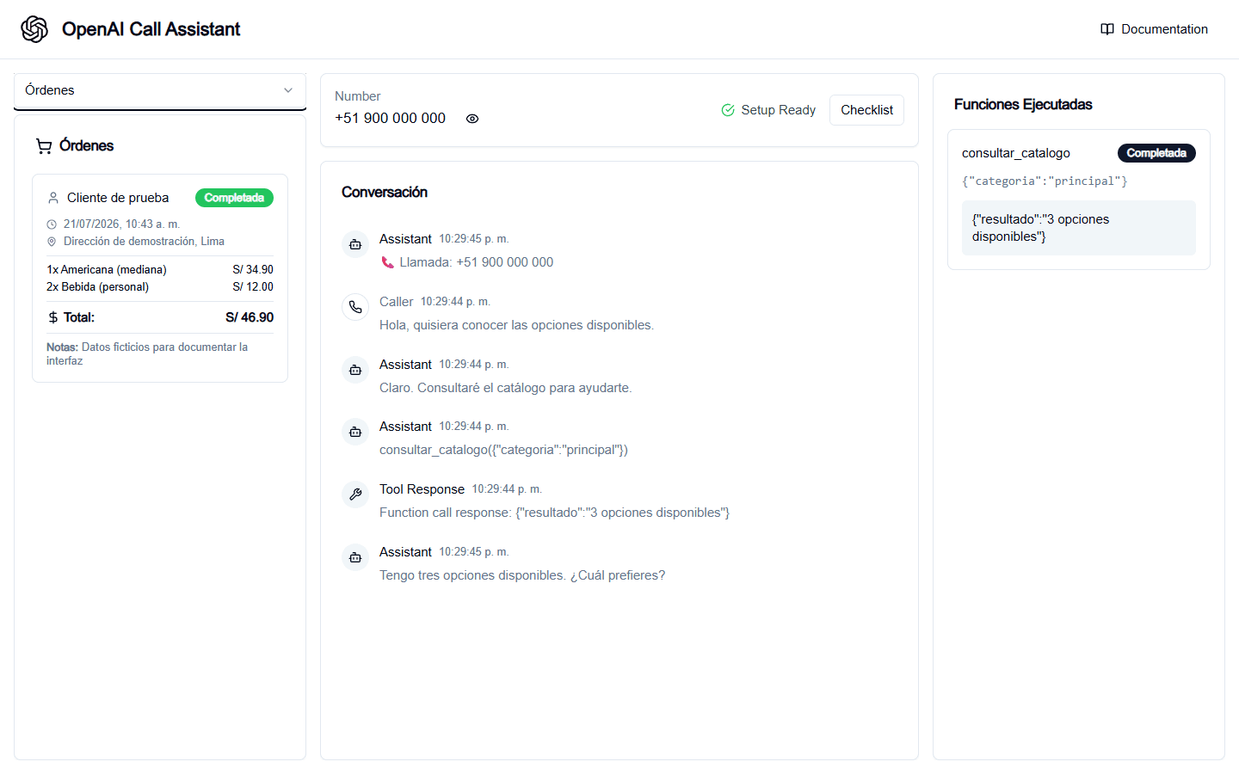Click the 'OpenAI Call Assistant' title

151,29
